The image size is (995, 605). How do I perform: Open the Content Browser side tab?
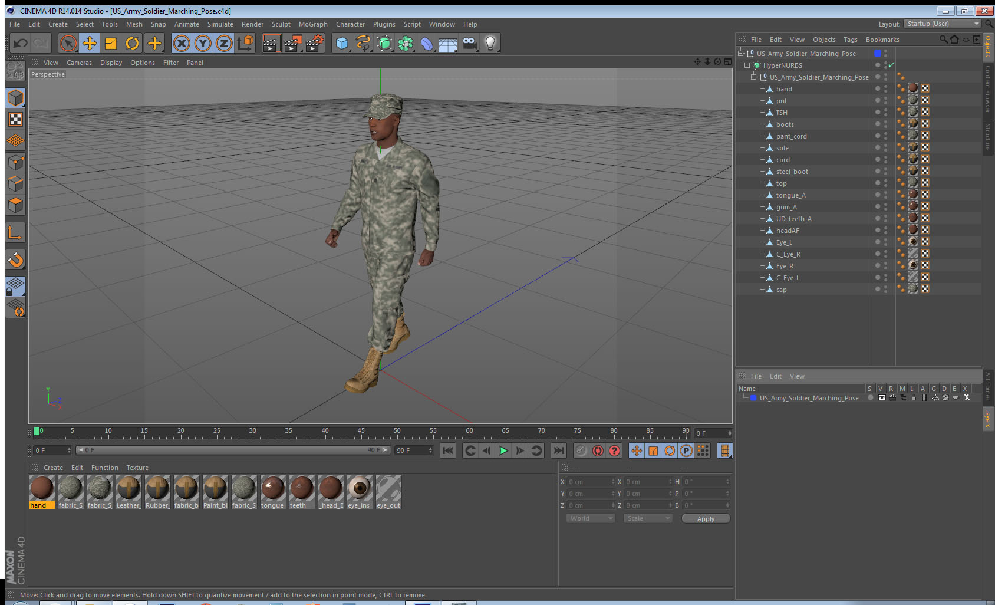coord(987,89)
